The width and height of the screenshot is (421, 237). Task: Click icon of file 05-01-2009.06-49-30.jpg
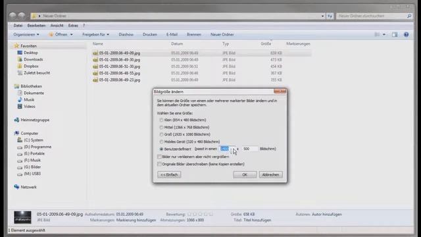pos(95,60)
